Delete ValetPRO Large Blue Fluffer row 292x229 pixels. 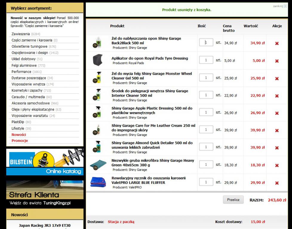pos(277,183)
